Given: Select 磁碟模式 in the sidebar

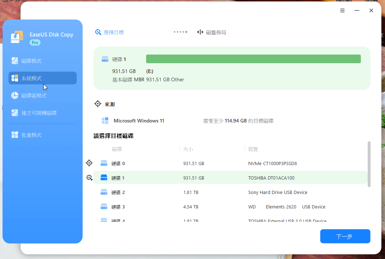Looking at the screenshot, I should 43,61.
